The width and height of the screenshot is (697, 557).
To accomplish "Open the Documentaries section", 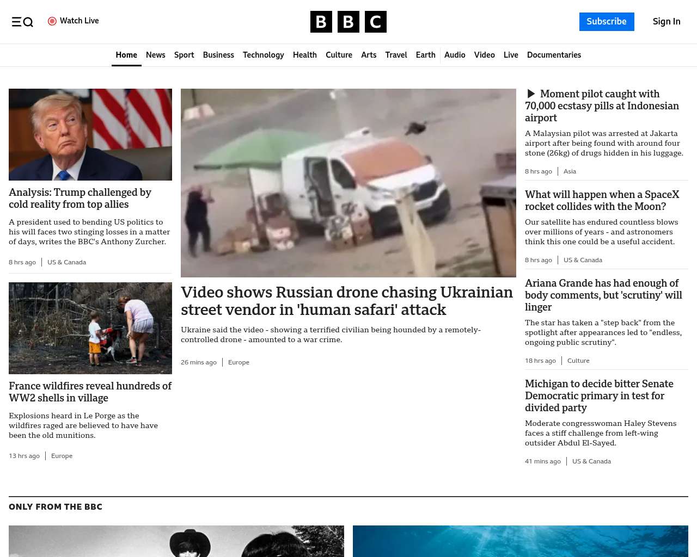I will pos(554,55).
